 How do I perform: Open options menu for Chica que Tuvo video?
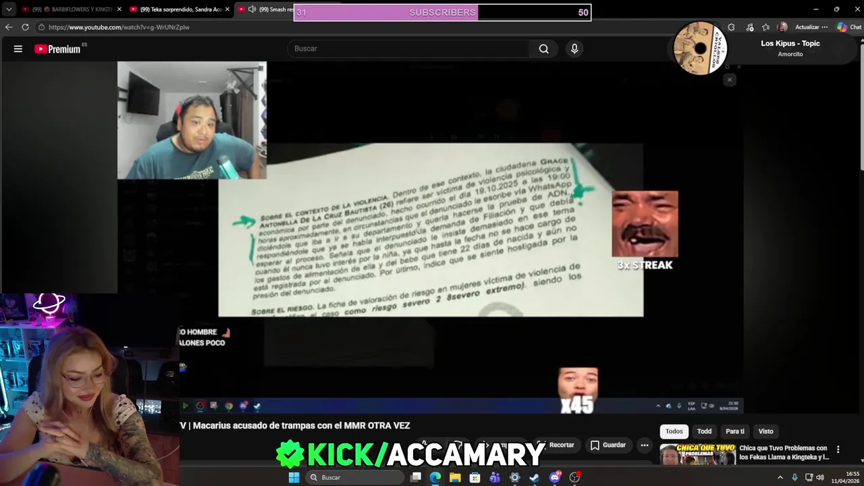(x=838, y=450)
